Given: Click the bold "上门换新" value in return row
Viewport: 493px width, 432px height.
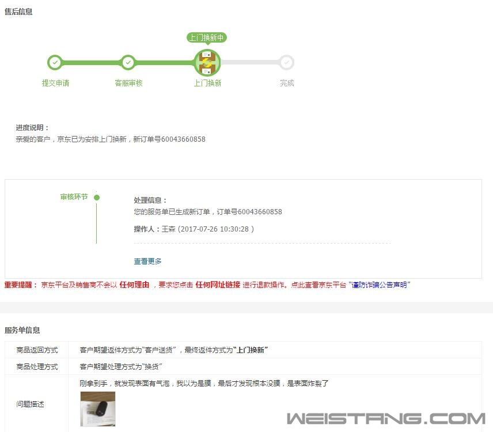Looking at the screenshot, I should (251, 350).
